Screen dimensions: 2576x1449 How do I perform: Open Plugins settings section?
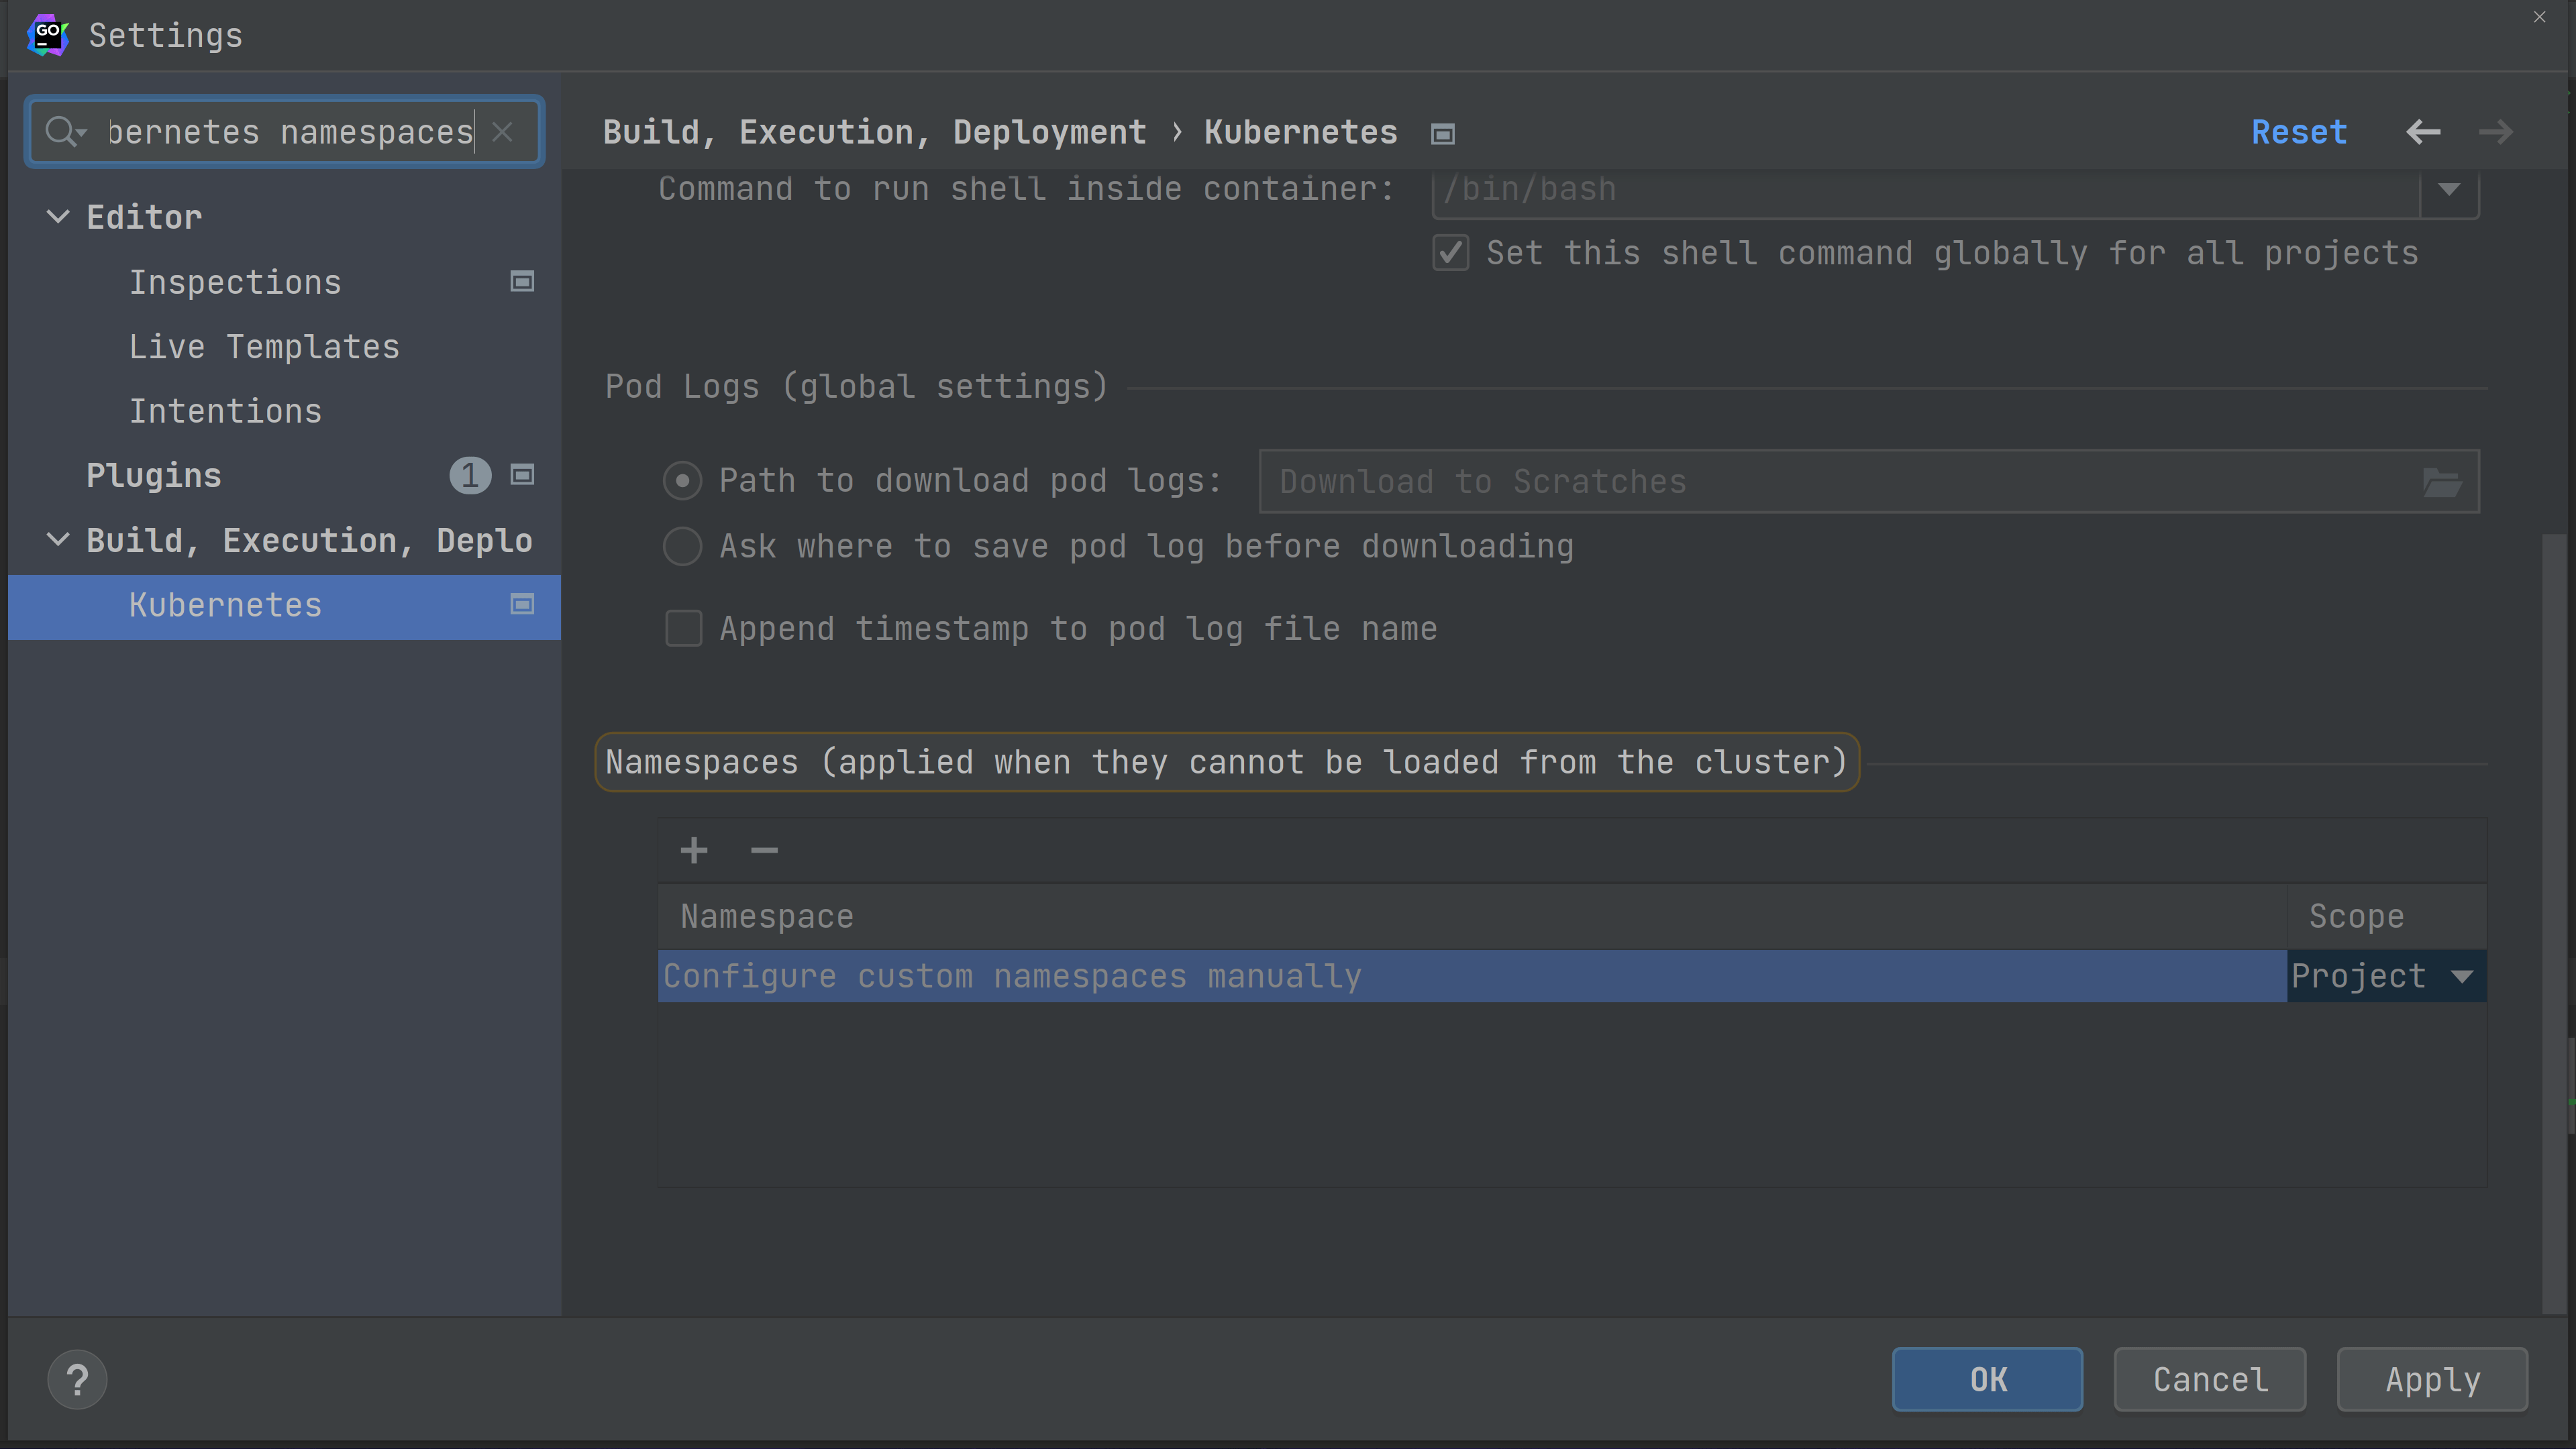pyautogui.click(x=154, y=474)
